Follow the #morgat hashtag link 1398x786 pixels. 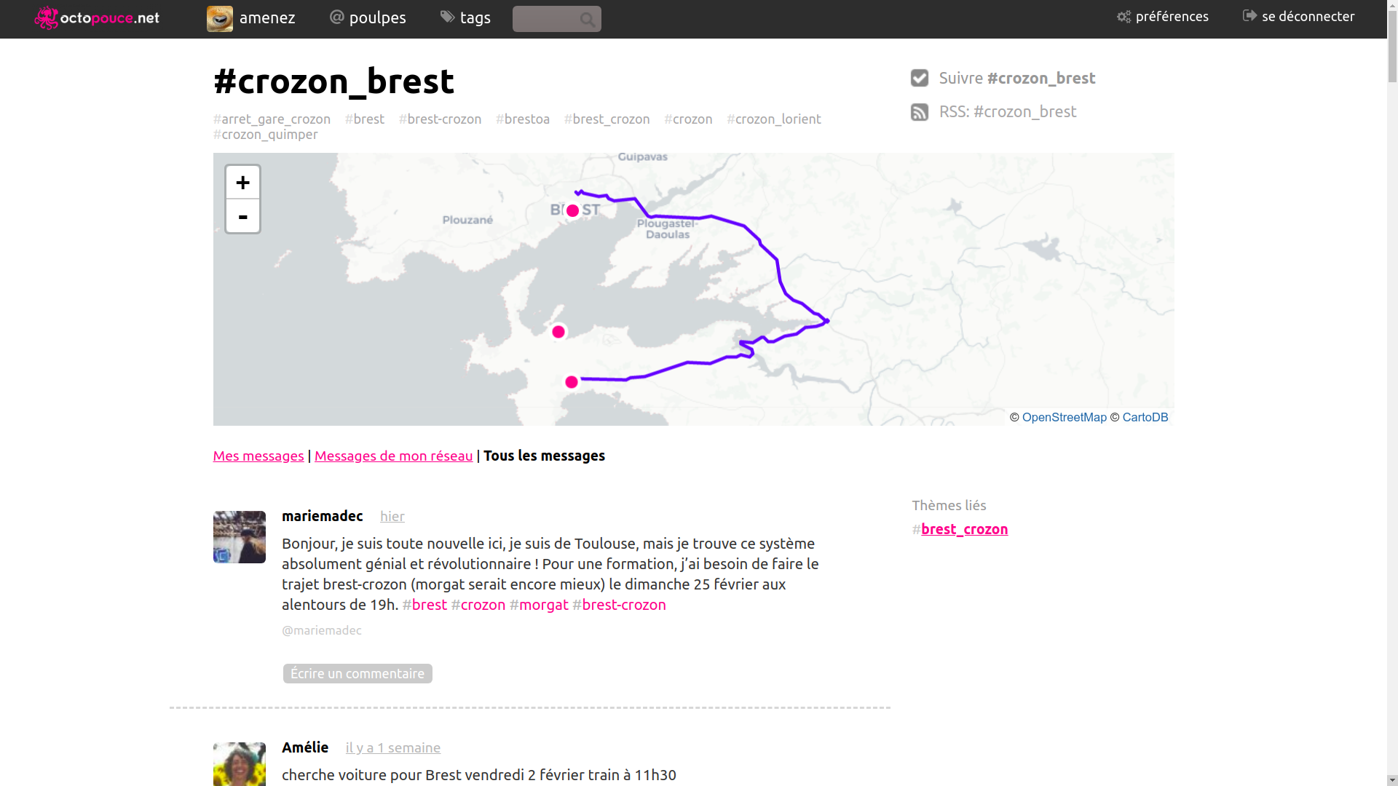(539, 605)
